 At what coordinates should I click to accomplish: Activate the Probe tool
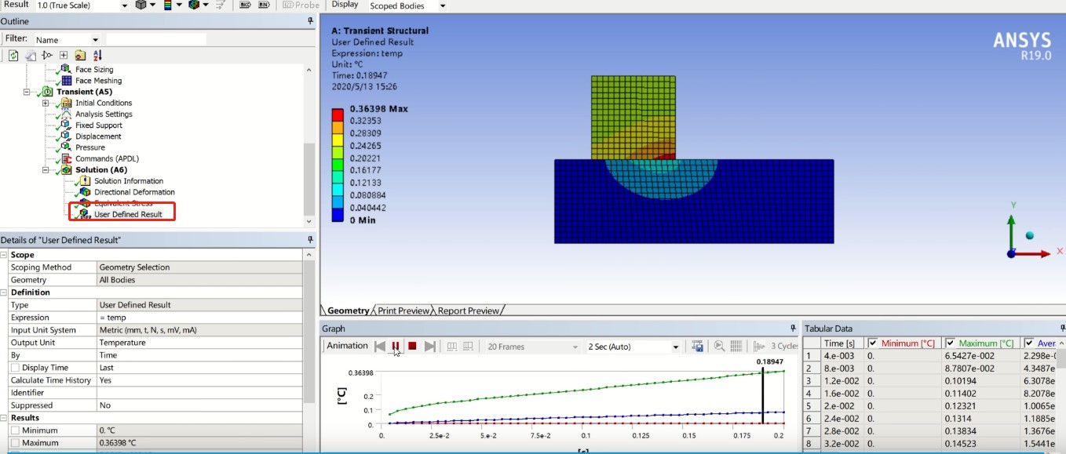click(301, 5)
